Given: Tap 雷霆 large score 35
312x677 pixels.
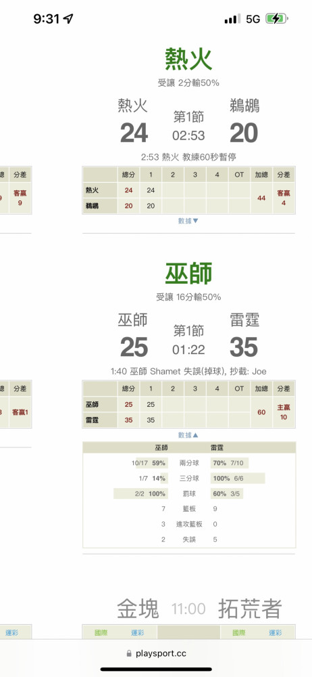Looking at the screenshot, I should [244, 347].
